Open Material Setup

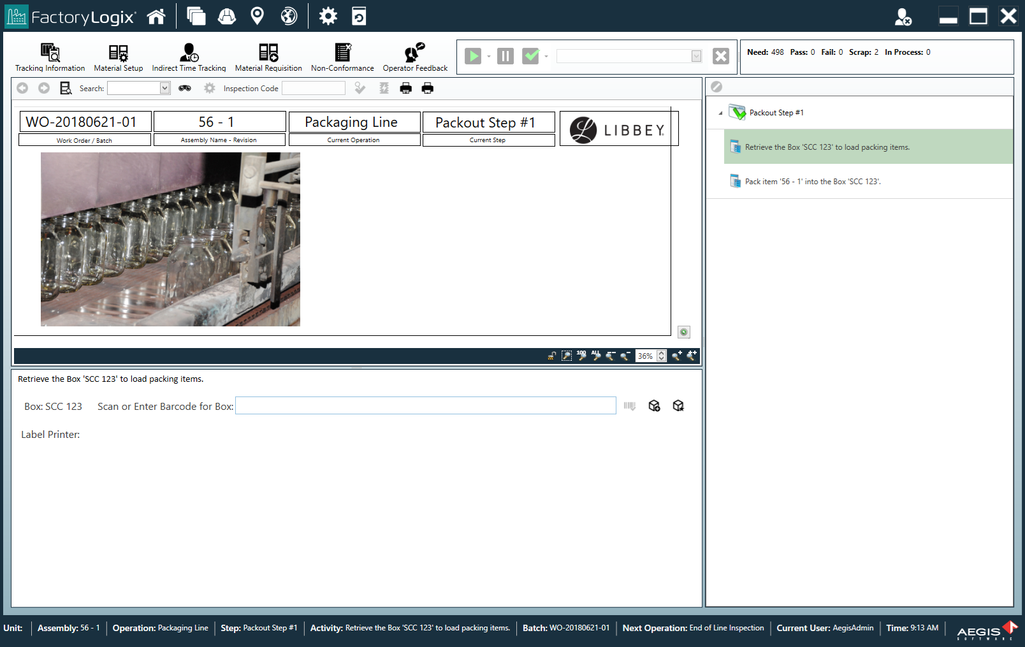point(118,57)
